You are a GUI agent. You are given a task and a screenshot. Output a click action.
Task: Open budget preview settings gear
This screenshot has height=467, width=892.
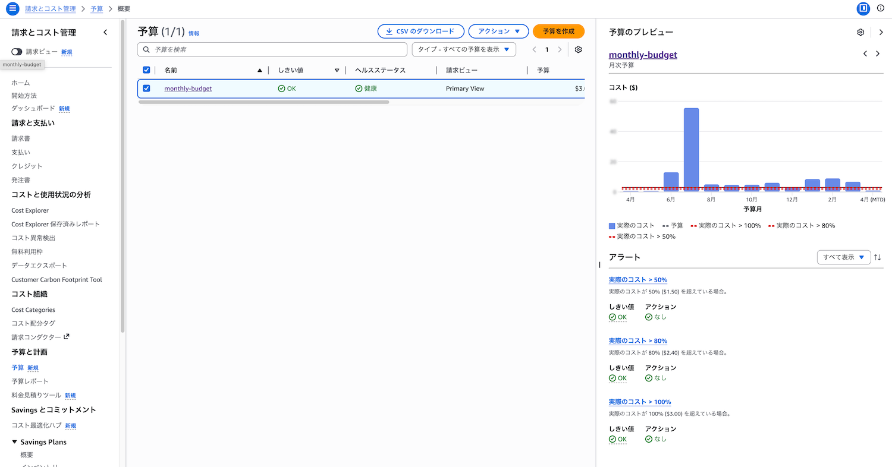(860, 32)
